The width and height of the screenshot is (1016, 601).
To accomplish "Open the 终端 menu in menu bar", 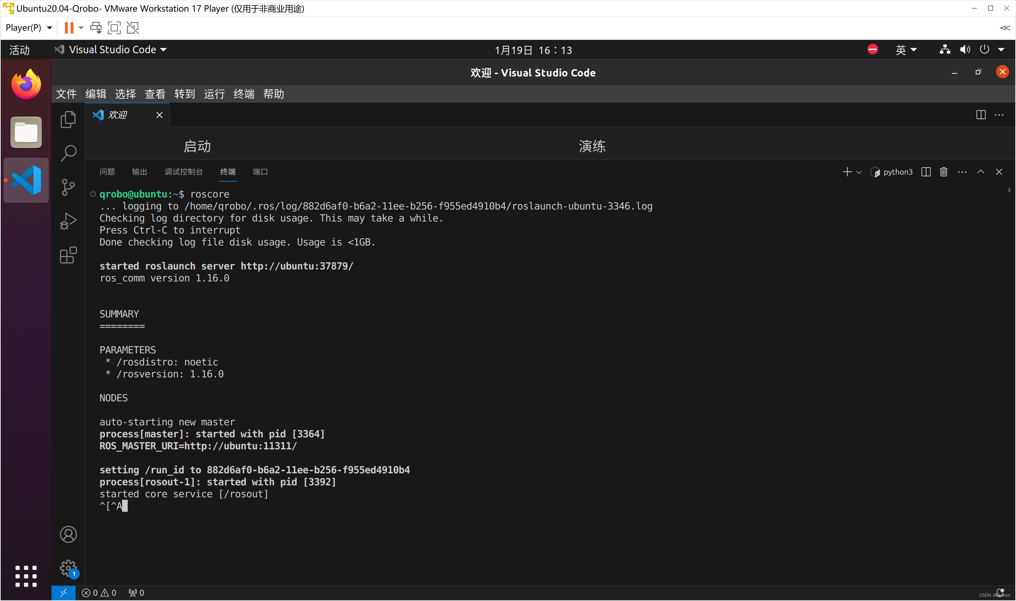I will pos(244,94).
